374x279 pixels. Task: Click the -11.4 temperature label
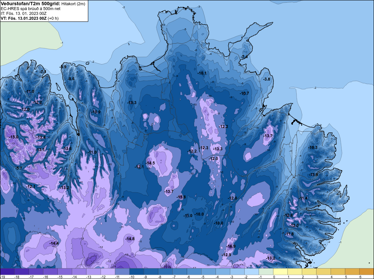(303, 198)
